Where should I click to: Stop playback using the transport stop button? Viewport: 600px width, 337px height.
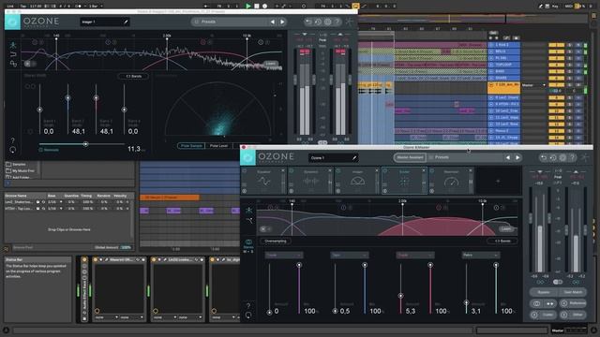coord(257,7)
